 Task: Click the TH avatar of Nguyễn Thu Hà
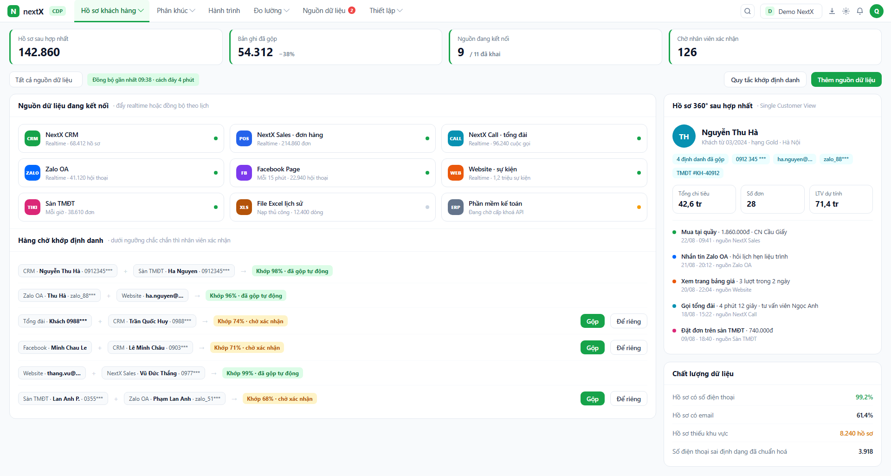pyautogui.click(x=684, y=137)
